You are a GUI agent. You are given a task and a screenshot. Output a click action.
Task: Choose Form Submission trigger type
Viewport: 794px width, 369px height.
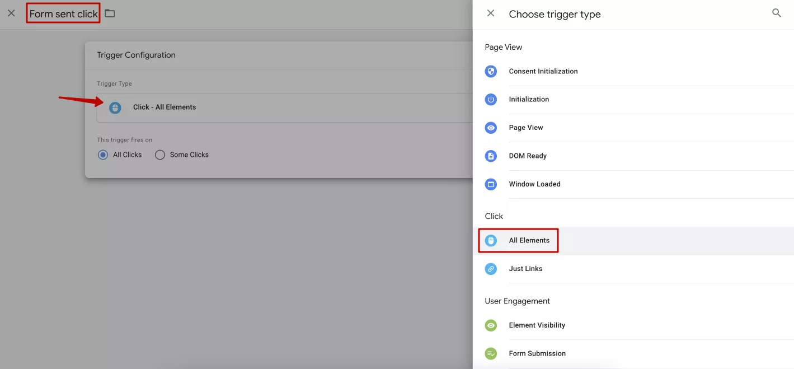[633, 353]
